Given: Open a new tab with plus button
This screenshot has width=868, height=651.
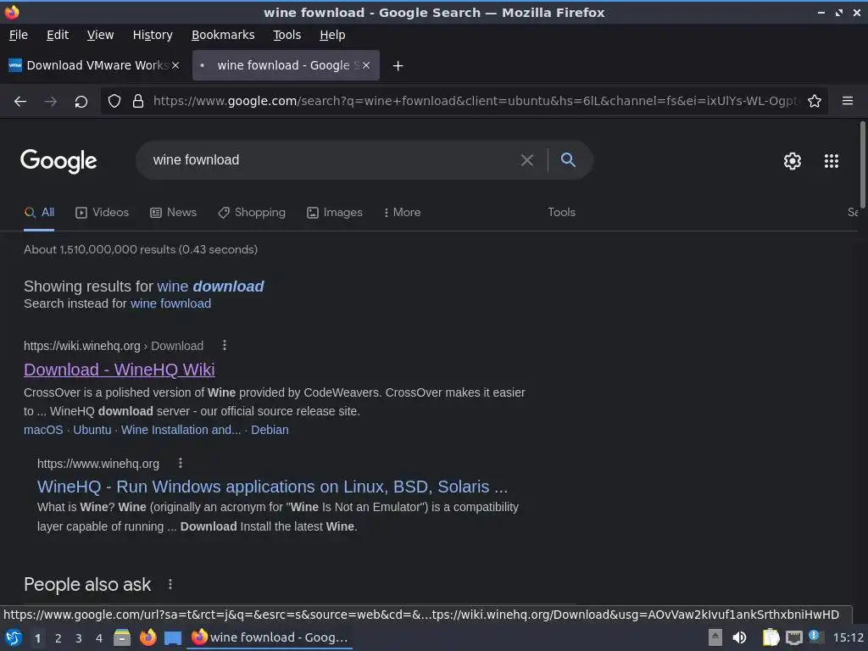Looking at the screenshot, I should pos(398,66).
